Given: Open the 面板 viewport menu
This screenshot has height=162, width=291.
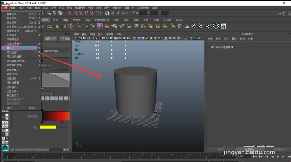Looking at the screenshot, I should click(119, 34).
